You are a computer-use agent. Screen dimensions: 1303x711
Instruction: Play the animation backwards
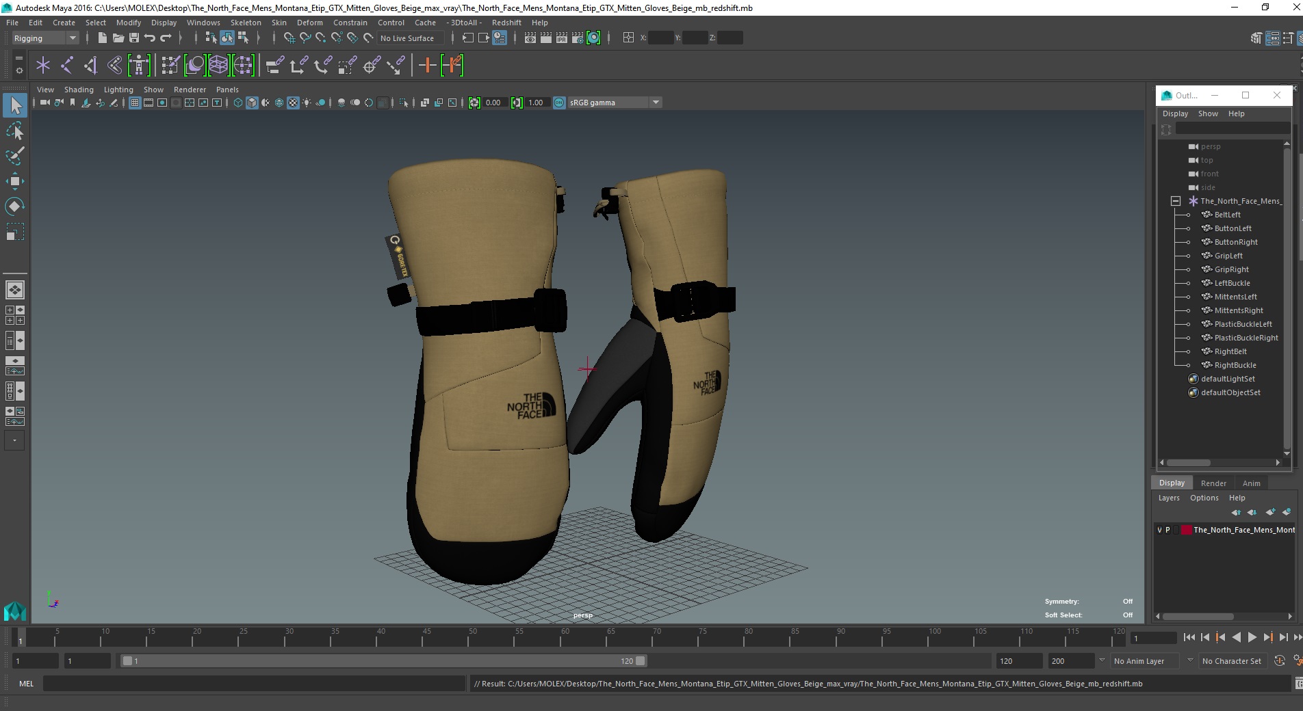(x=1236, y=637)
